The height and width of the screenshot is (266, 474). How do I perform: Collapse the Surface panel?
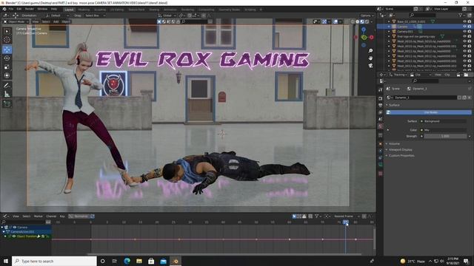pyautogui.click(x=394, y=105)
